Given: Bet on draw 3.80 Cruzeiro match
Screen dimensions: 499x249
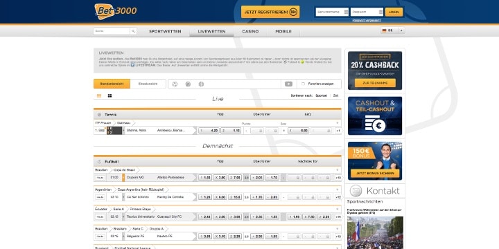Looking at the screenshot, I should 220,178.
